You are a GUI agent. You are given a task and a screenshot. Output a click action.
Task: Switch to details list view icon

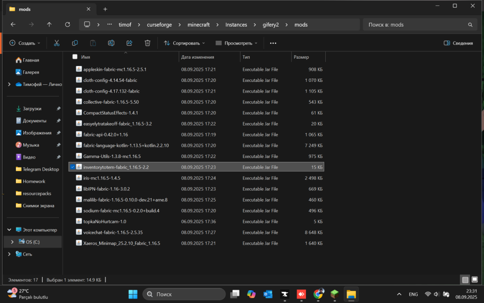tap(465, 280)
